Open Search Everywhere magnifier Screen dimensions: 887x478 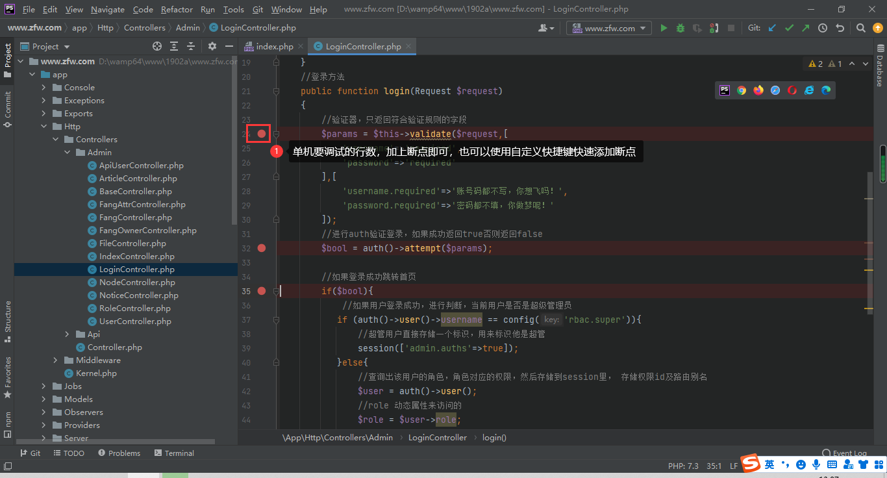click(x=860, y=28)
